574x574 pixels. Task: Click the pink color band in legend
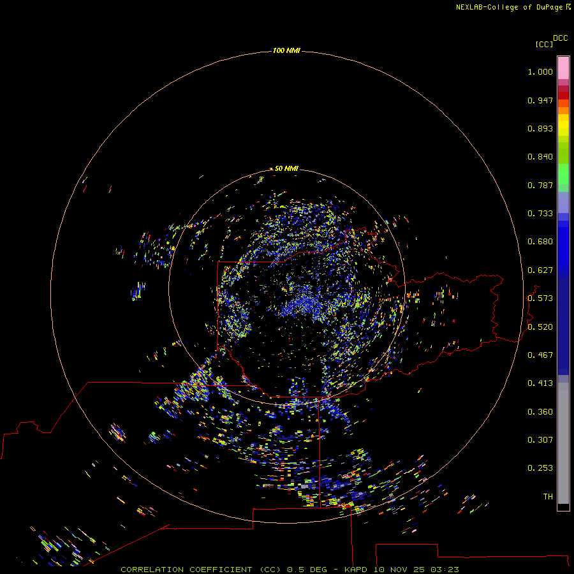click(x=563, y=68)
